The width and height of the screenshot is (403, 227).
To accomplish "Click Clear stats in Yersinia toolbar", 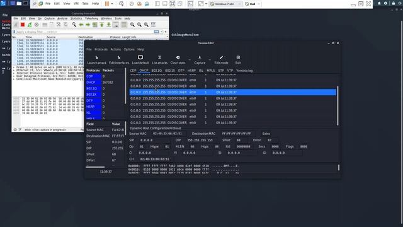I will tap(178, 60).
